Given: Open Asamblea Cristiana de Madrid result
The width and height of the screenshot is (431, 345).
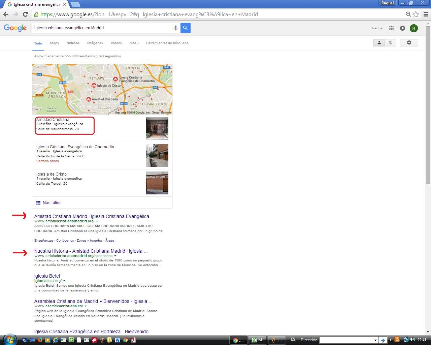Looking at the screenshot, I should coord(93,301).
